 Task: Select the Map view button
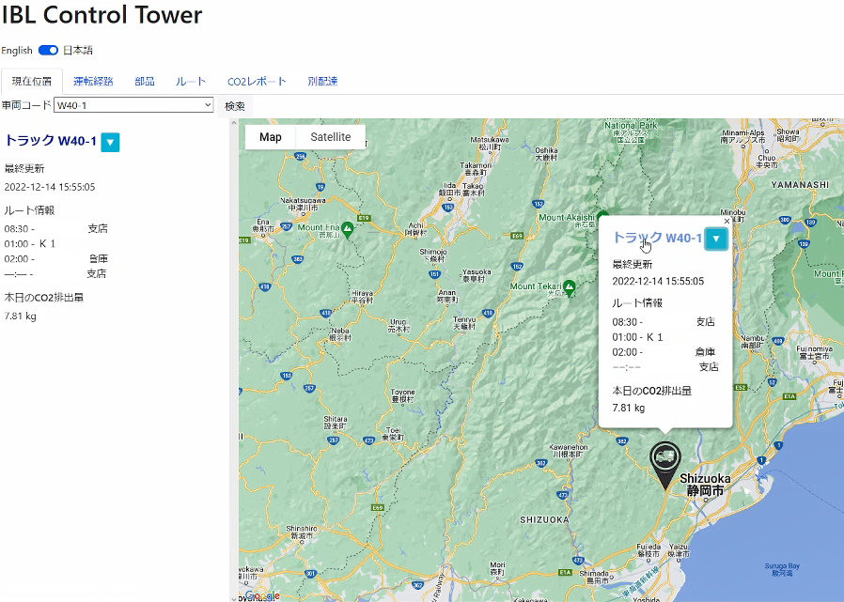point(271,137)
